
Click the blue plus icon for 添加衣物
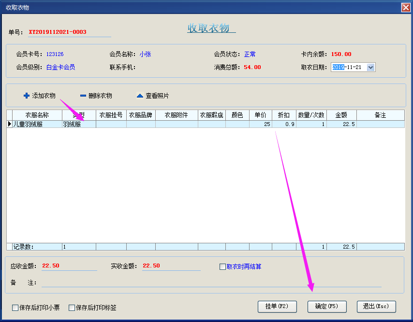(x=26, y=96)
